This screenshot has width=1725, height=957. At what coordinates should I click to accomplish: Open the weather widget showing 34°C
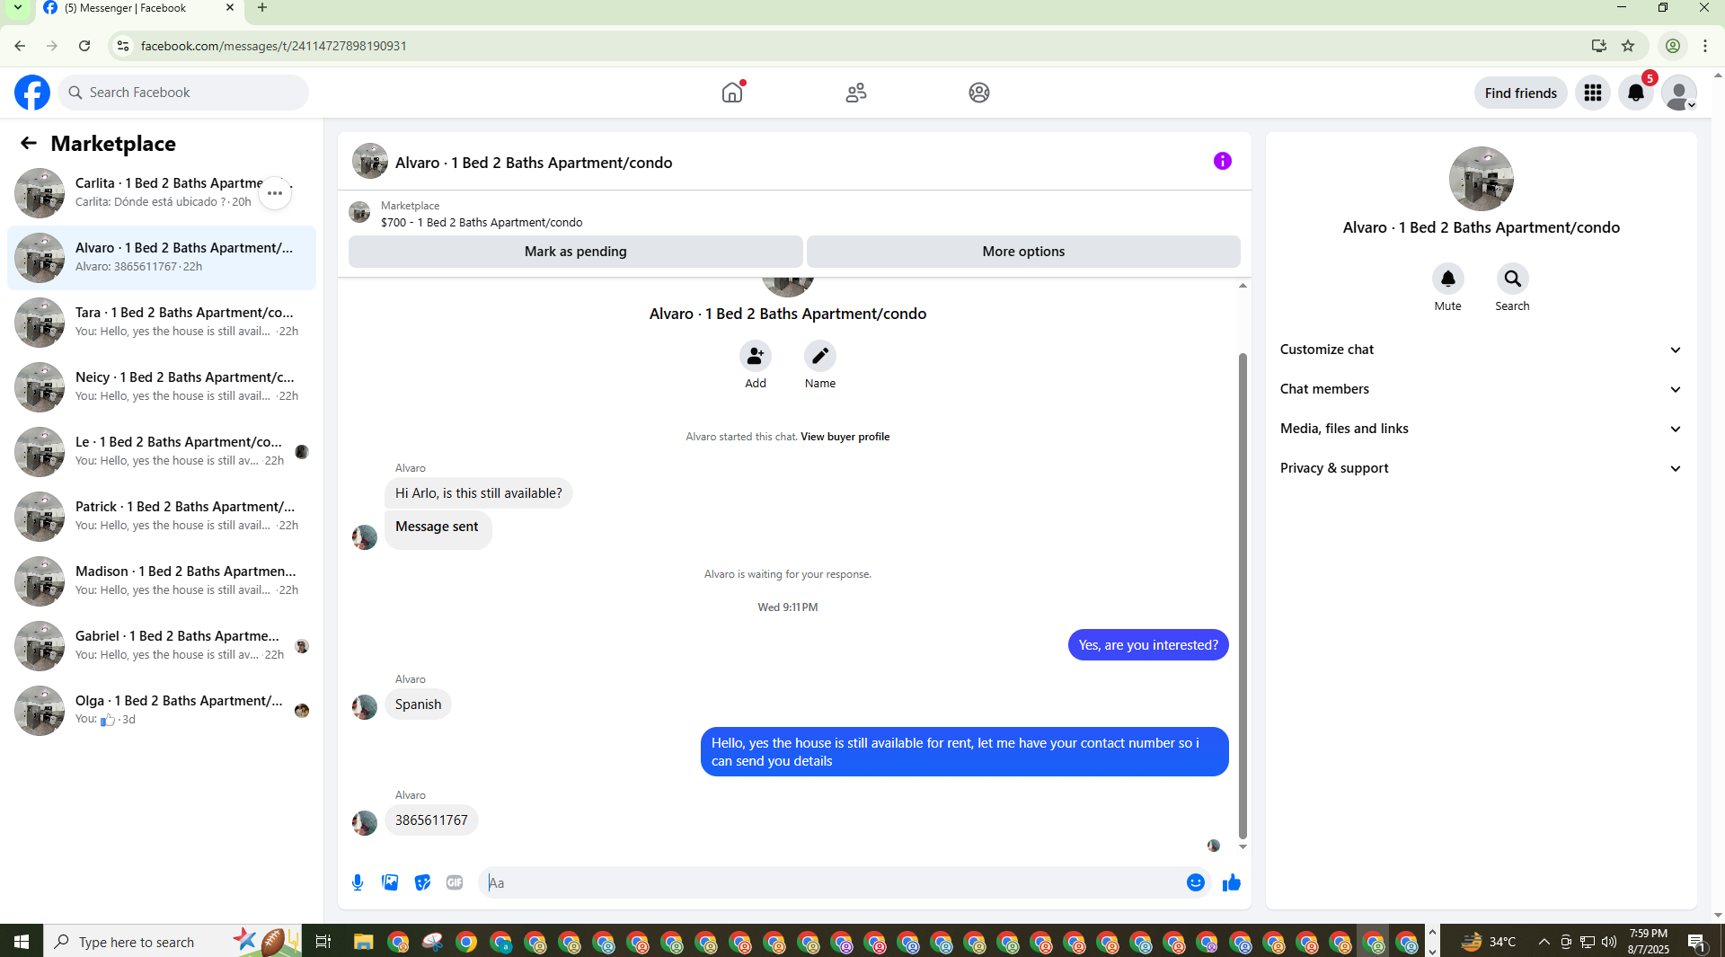pyautogui.click(x=1488, y=942)
